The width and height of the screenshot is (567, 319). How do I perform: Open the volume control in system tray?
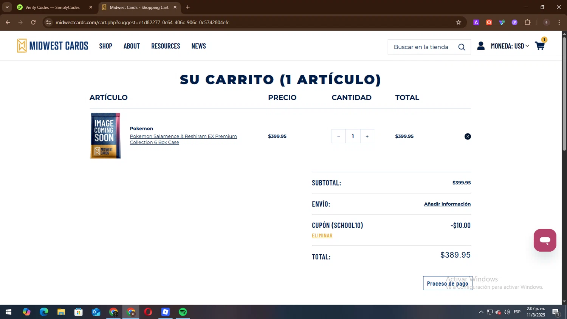507,312
